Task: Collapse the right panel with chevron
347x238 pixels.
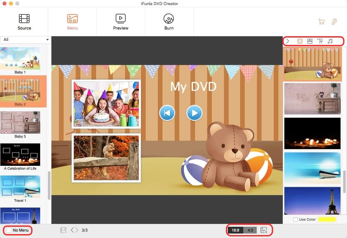Action: coord(288,41)
